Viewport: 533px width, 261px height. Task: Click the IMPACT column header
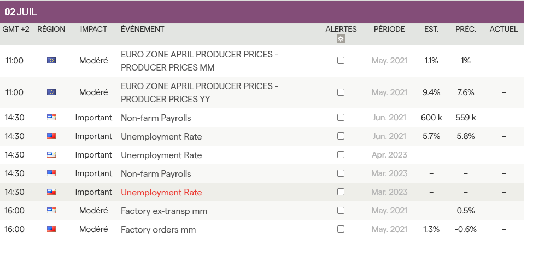[x=93, y=29]
